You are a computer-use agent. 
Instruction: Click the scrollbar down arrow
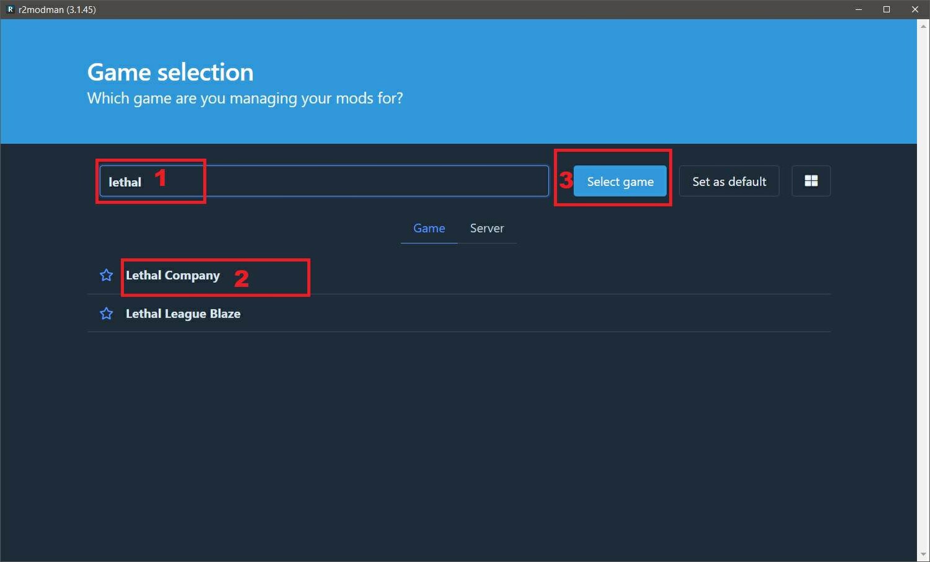point(923,555)
